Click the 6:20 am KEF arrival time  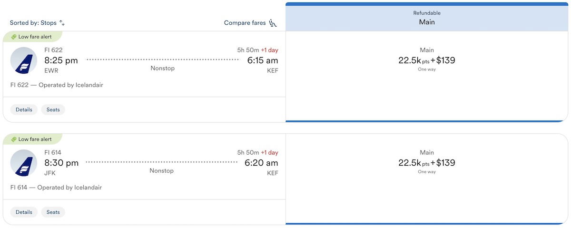[x=261, y=163]
